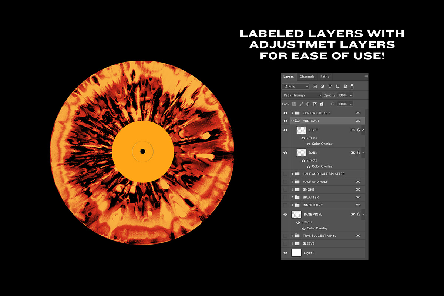
Task: Click the Fill 100% value field
Action: point(343,104)
